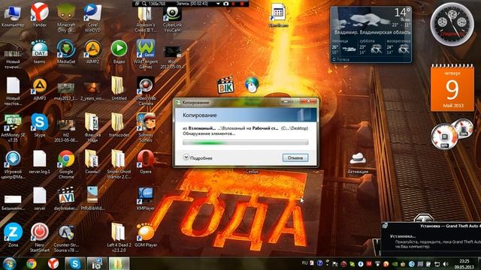Launch Skype from the desktop icon
The image size is (481, 270).
[x=40, y=122]
